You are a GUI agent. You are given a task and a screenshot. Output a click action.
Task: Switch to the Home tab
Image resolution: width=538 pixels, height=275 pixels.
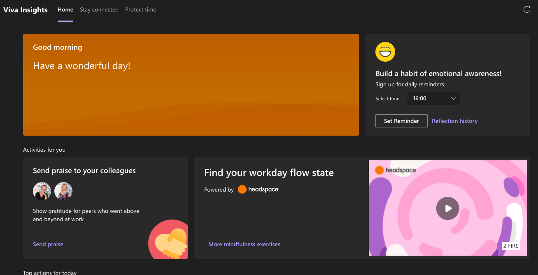(x=65, y=10)
